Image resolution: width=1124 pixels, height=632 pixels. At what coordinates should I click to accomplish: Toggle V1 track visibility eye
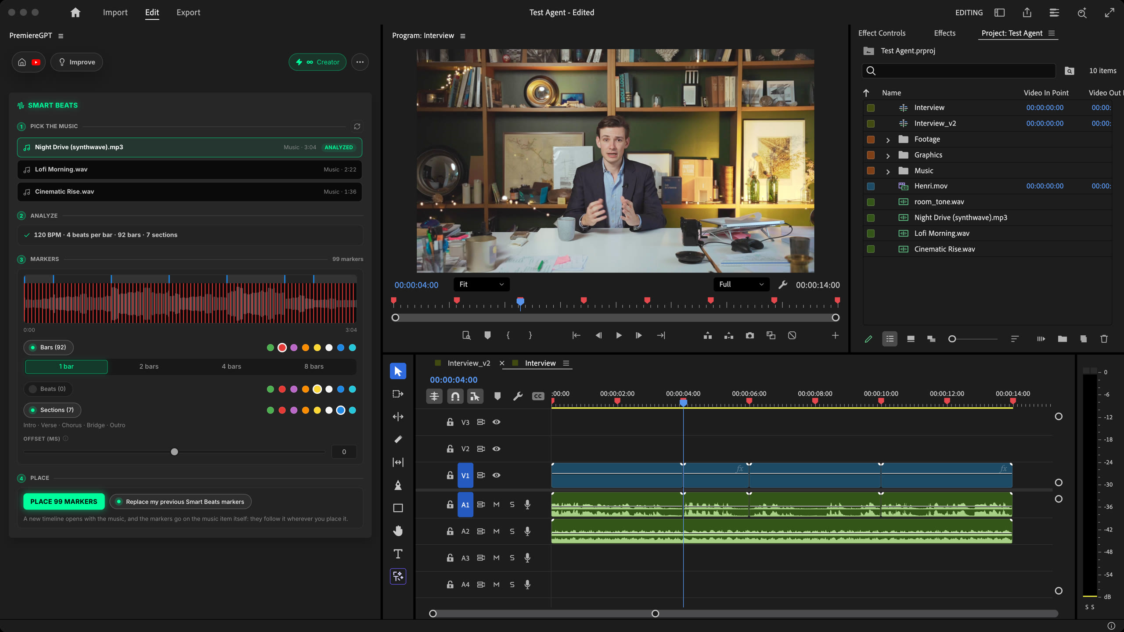click(x=497, y=475)
